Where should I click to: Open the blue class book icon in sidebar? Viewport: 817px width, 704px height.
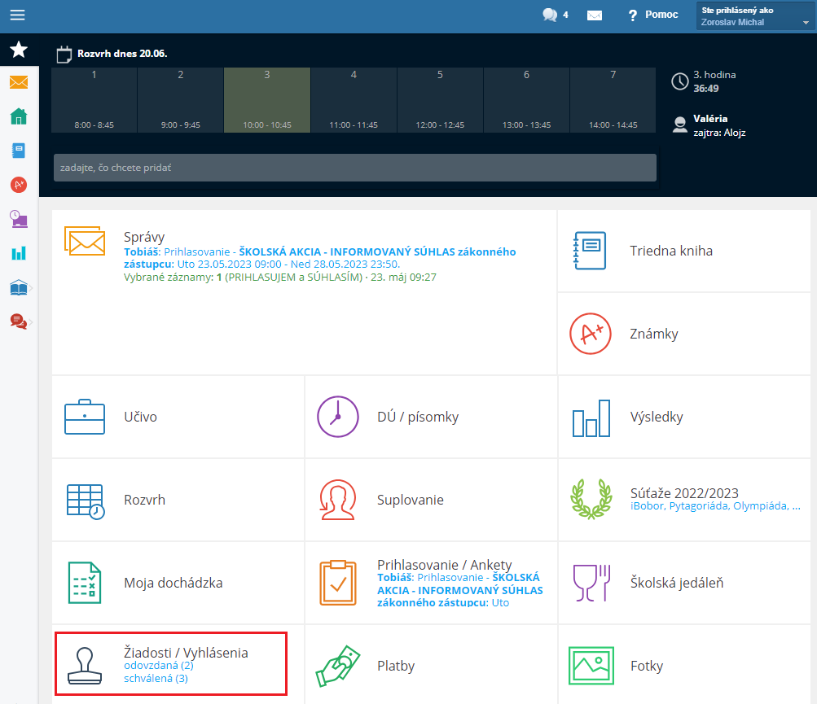(19, 151)
